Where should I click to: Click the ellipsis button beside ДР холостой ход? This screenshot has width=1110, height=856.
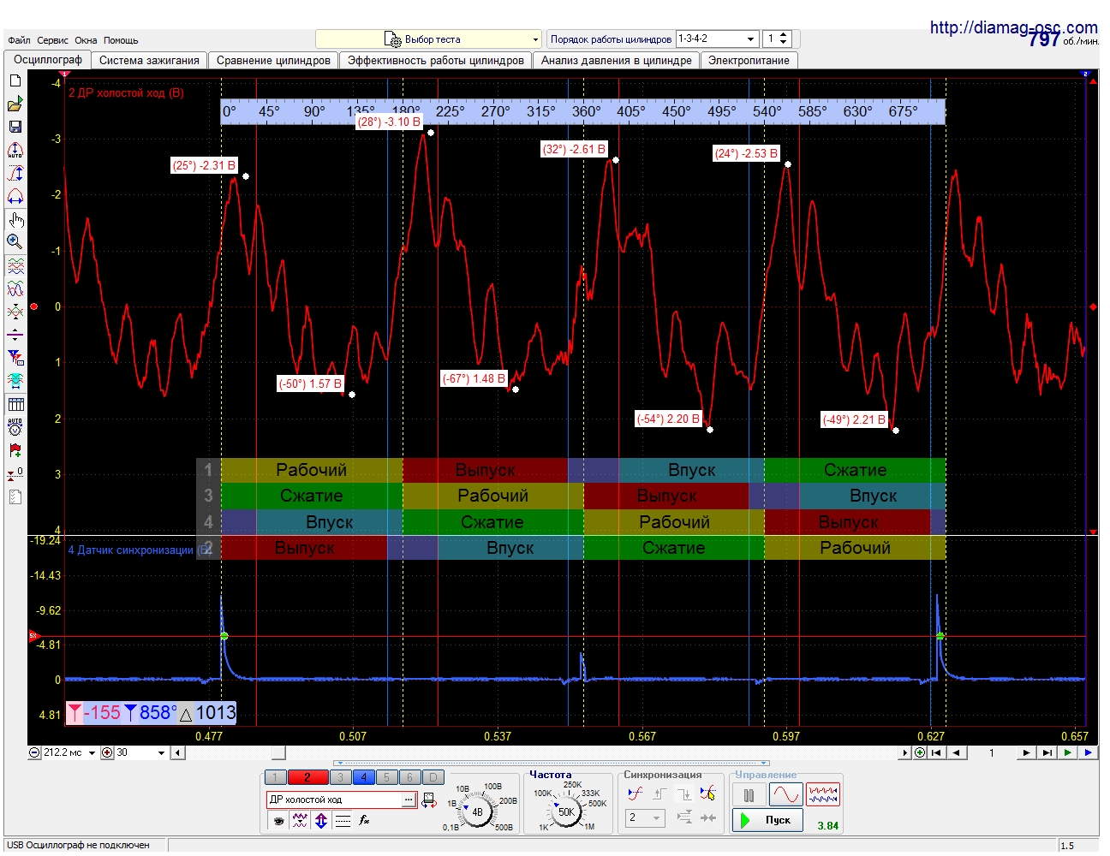point(409,800)
